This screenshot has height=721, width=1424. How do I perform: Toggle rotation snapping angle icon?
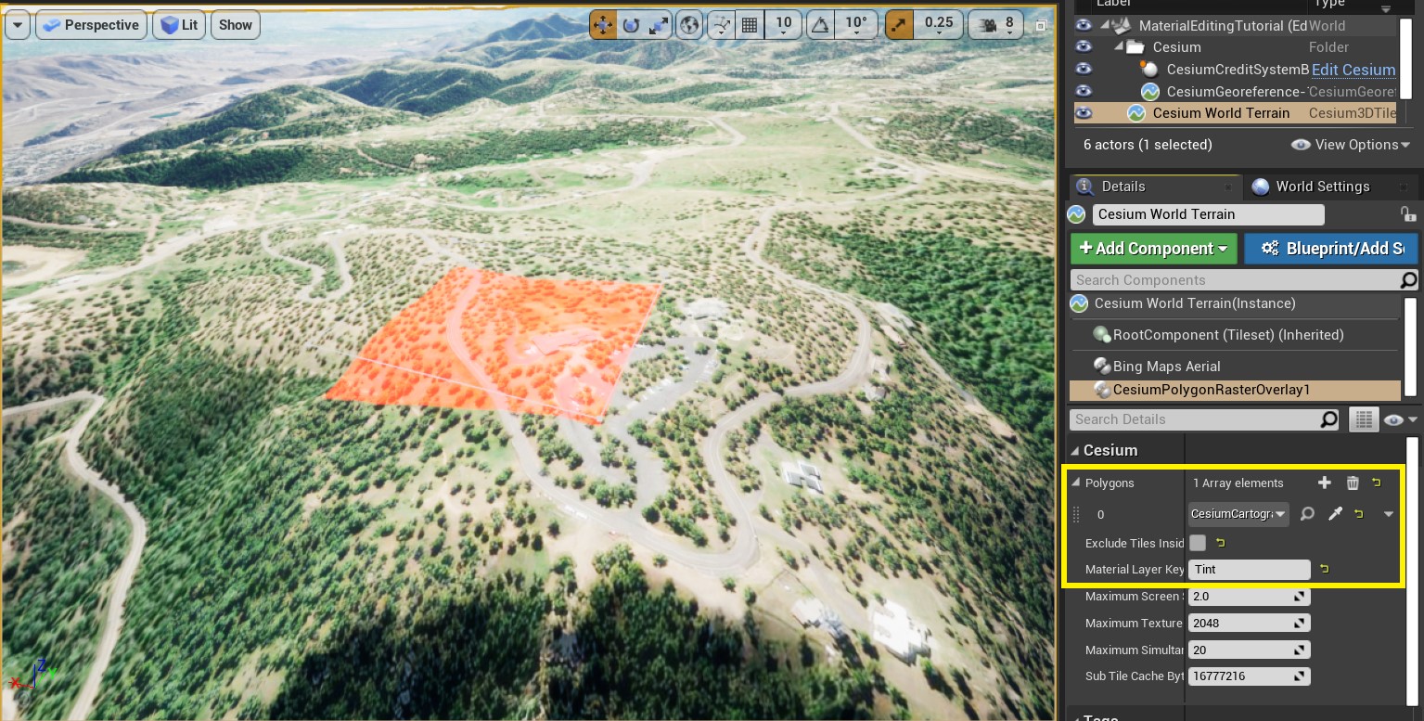(820, 25)
